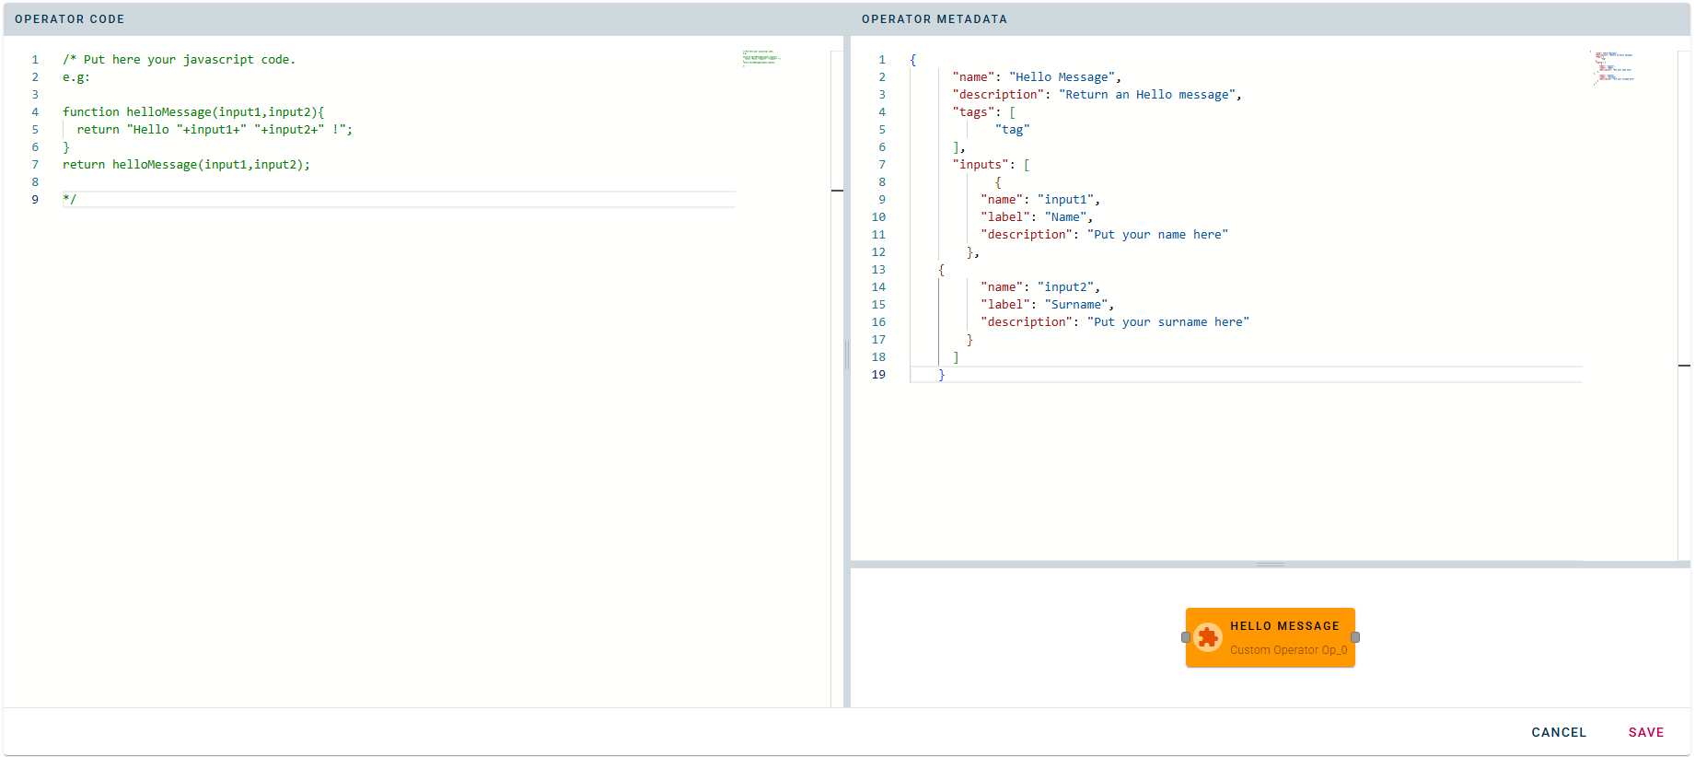Click the closing comment line in code editor

[70, 200]
